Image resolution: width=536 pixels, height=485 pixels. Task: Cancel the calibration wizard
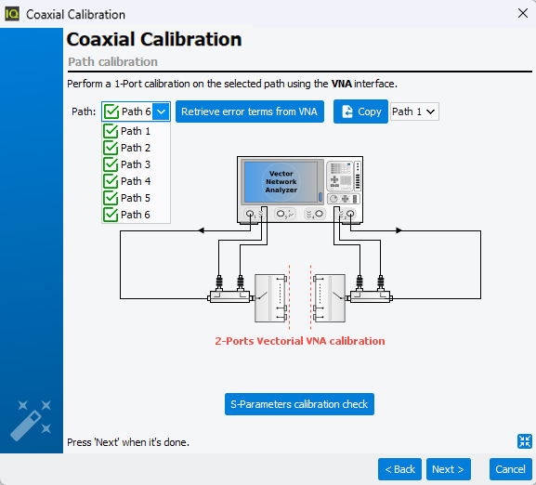510,469
